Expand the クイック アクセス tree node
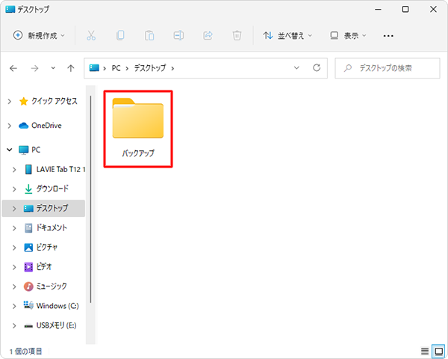Screen dimensions: 448x359 (x=10, y=102)
